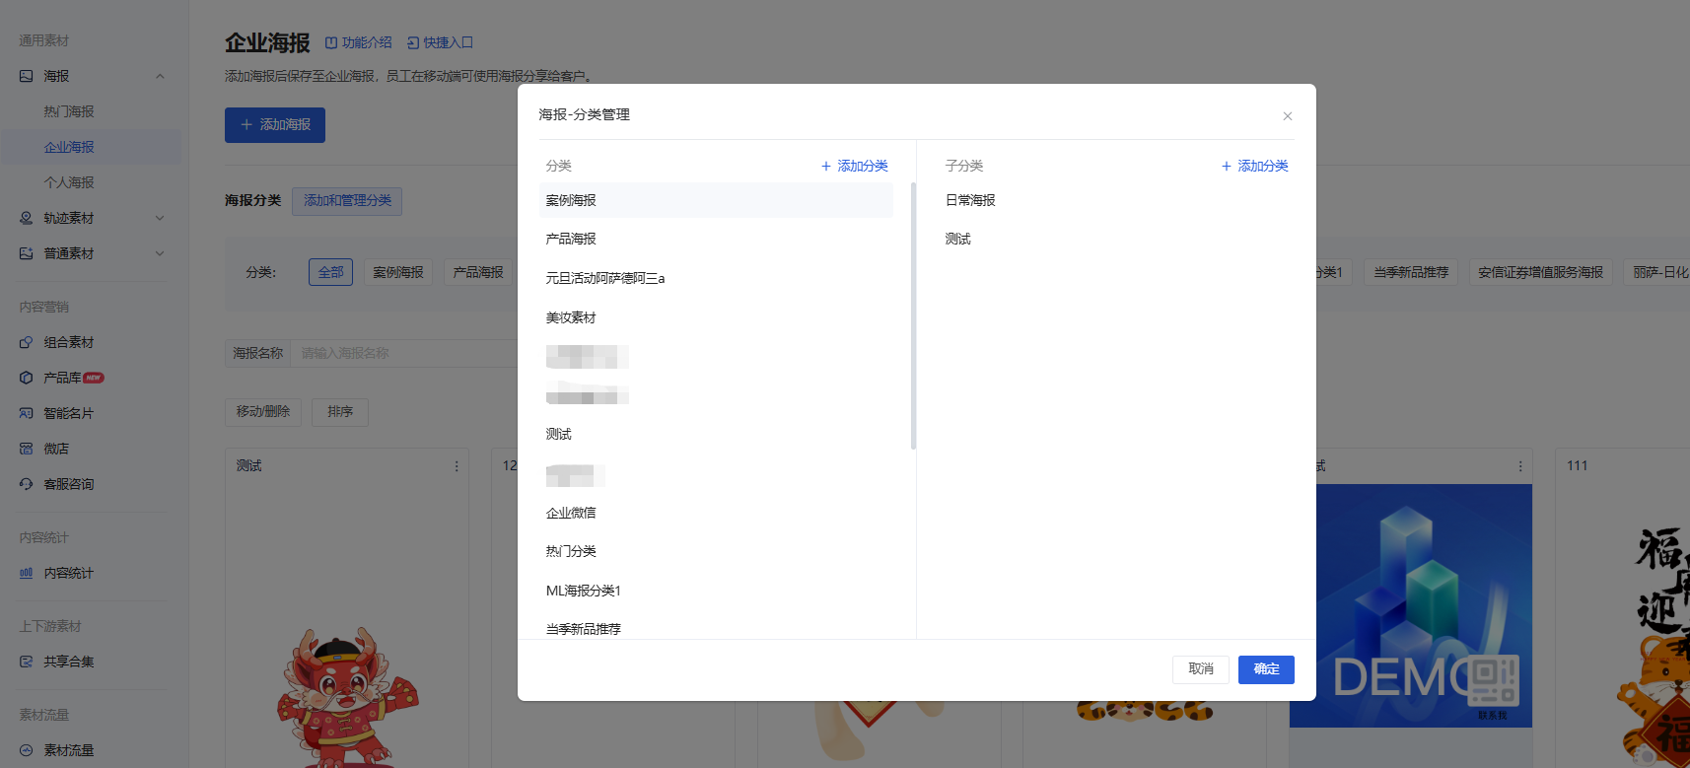Open the menu for the 测试 poster card
The image size is (1690, 768).
point(457,466)
